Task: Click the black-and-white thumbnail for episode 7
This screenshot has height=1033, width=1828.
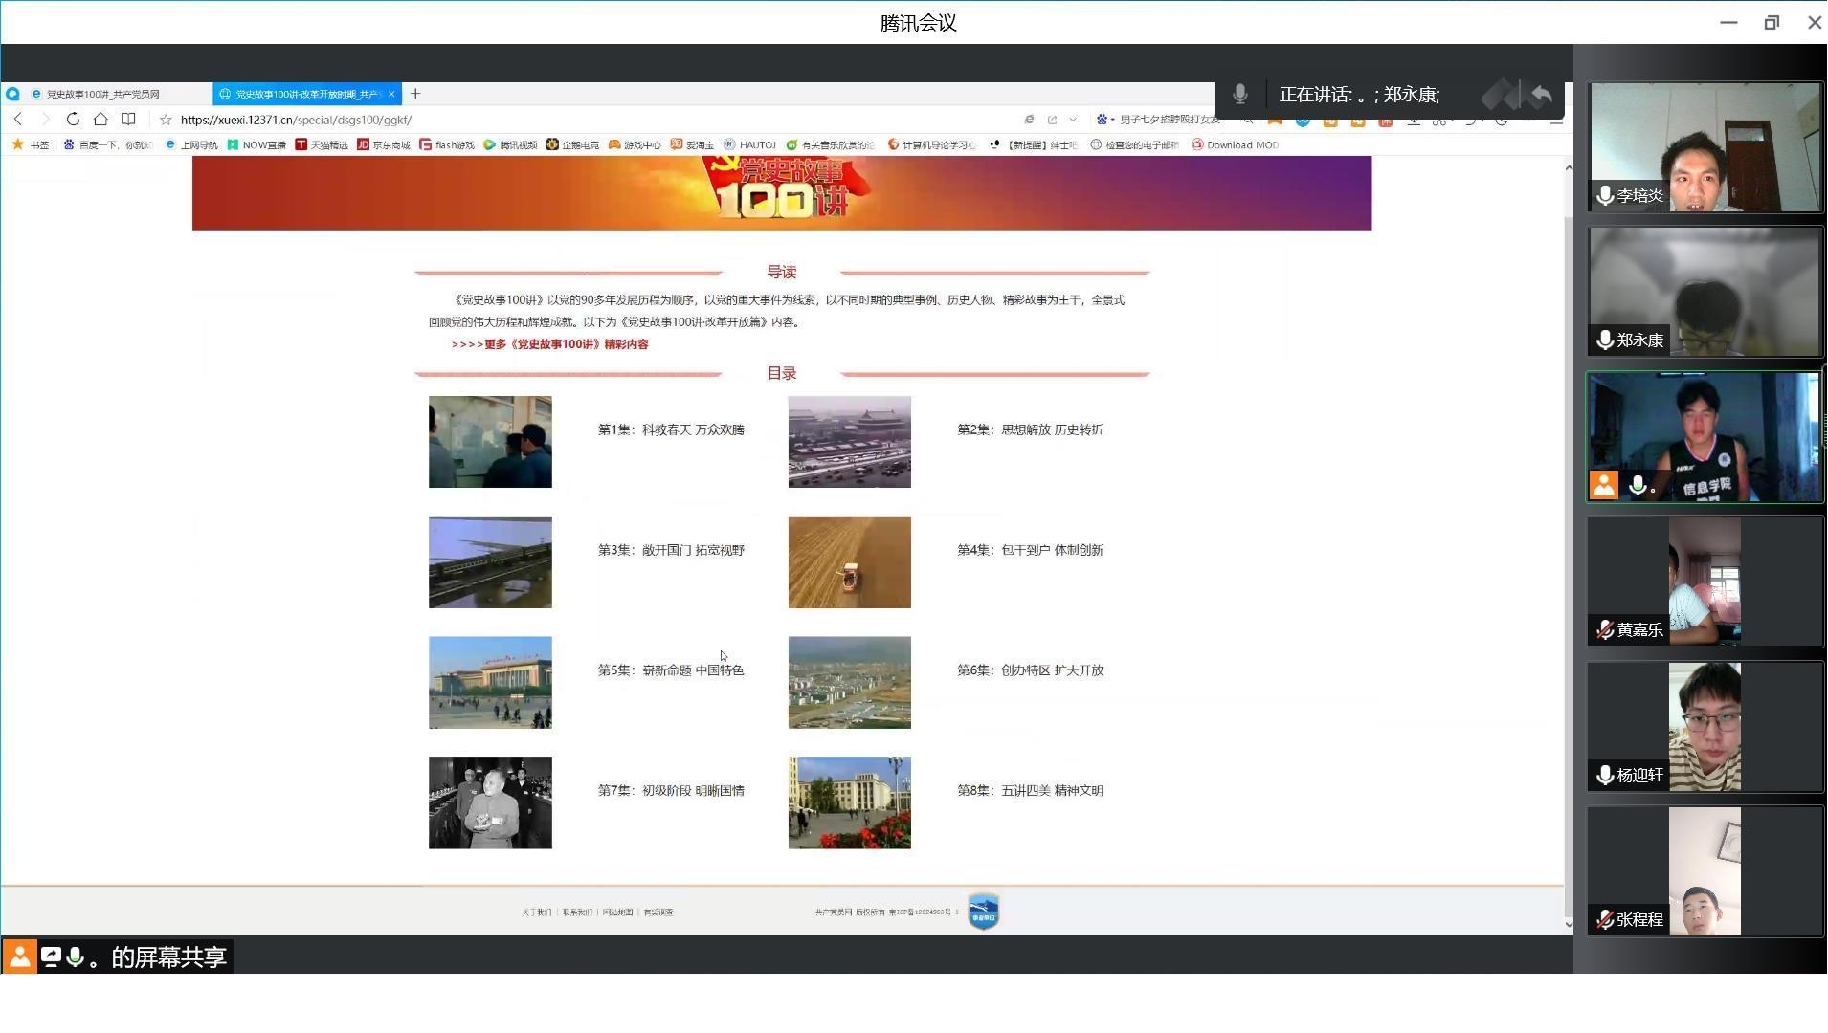Action: [x=490, y=803]
